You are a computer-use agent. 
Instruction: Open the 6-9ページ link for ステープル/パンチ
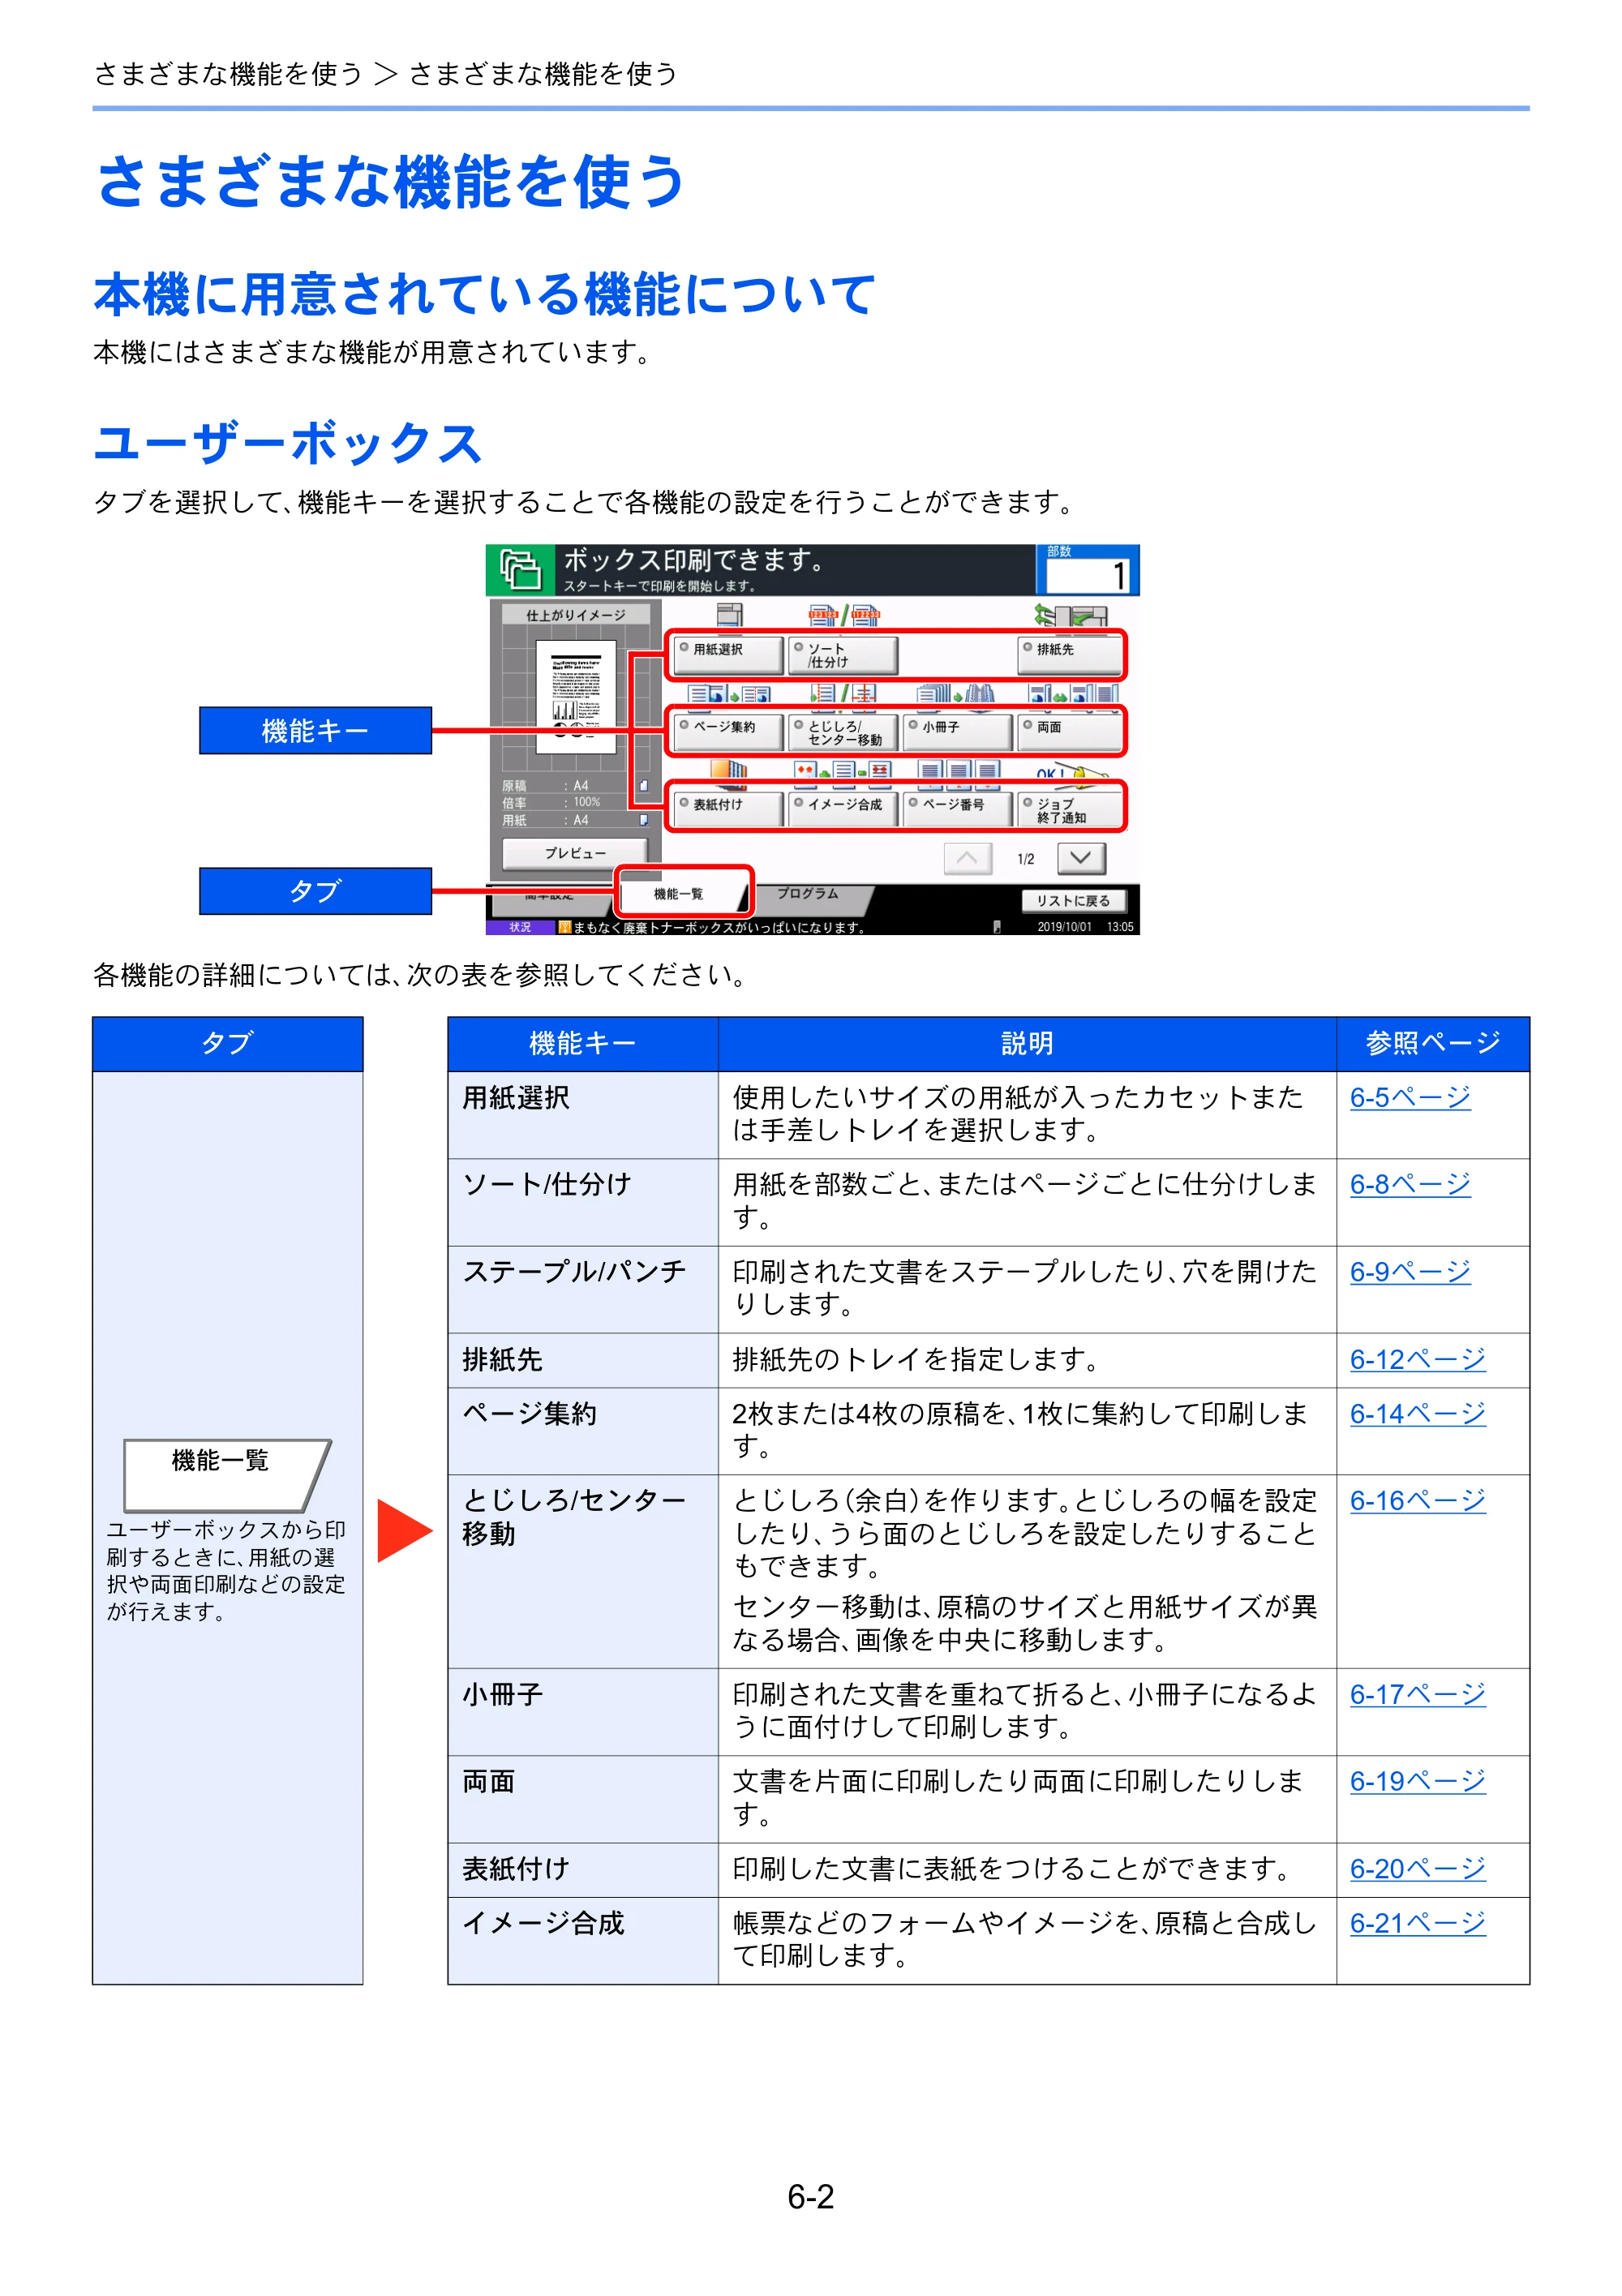1410,1272
